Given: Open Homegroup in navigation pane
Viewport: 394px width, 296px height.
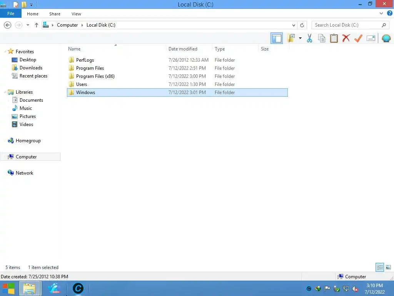Looking at the screenshot, I should [x=28, y=140].
